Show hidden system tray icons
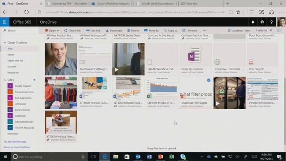Viewport: 286px width, 161px height. click(x=202, y=157)
